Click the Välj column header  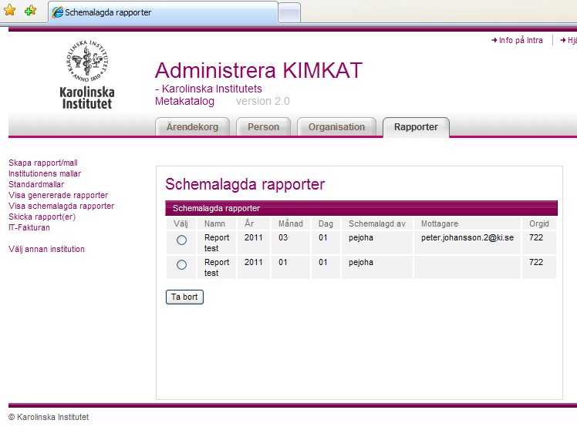pos(181,223)
